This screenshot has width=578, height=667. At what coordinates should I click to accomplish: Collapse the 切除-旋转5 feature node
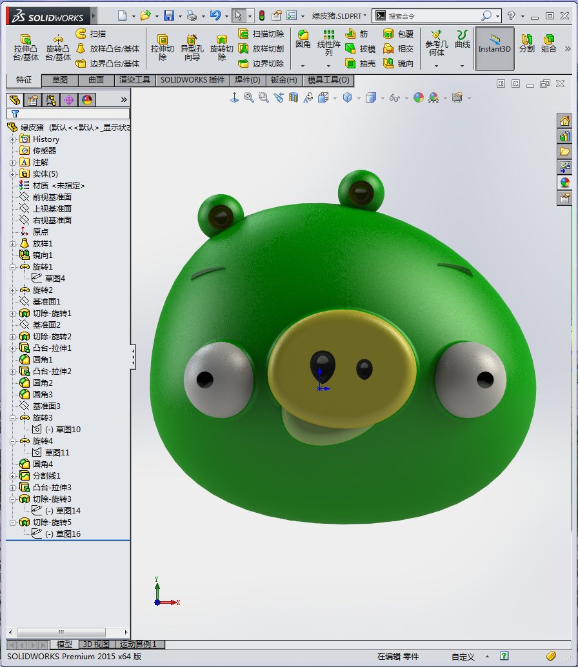[12, 523]
